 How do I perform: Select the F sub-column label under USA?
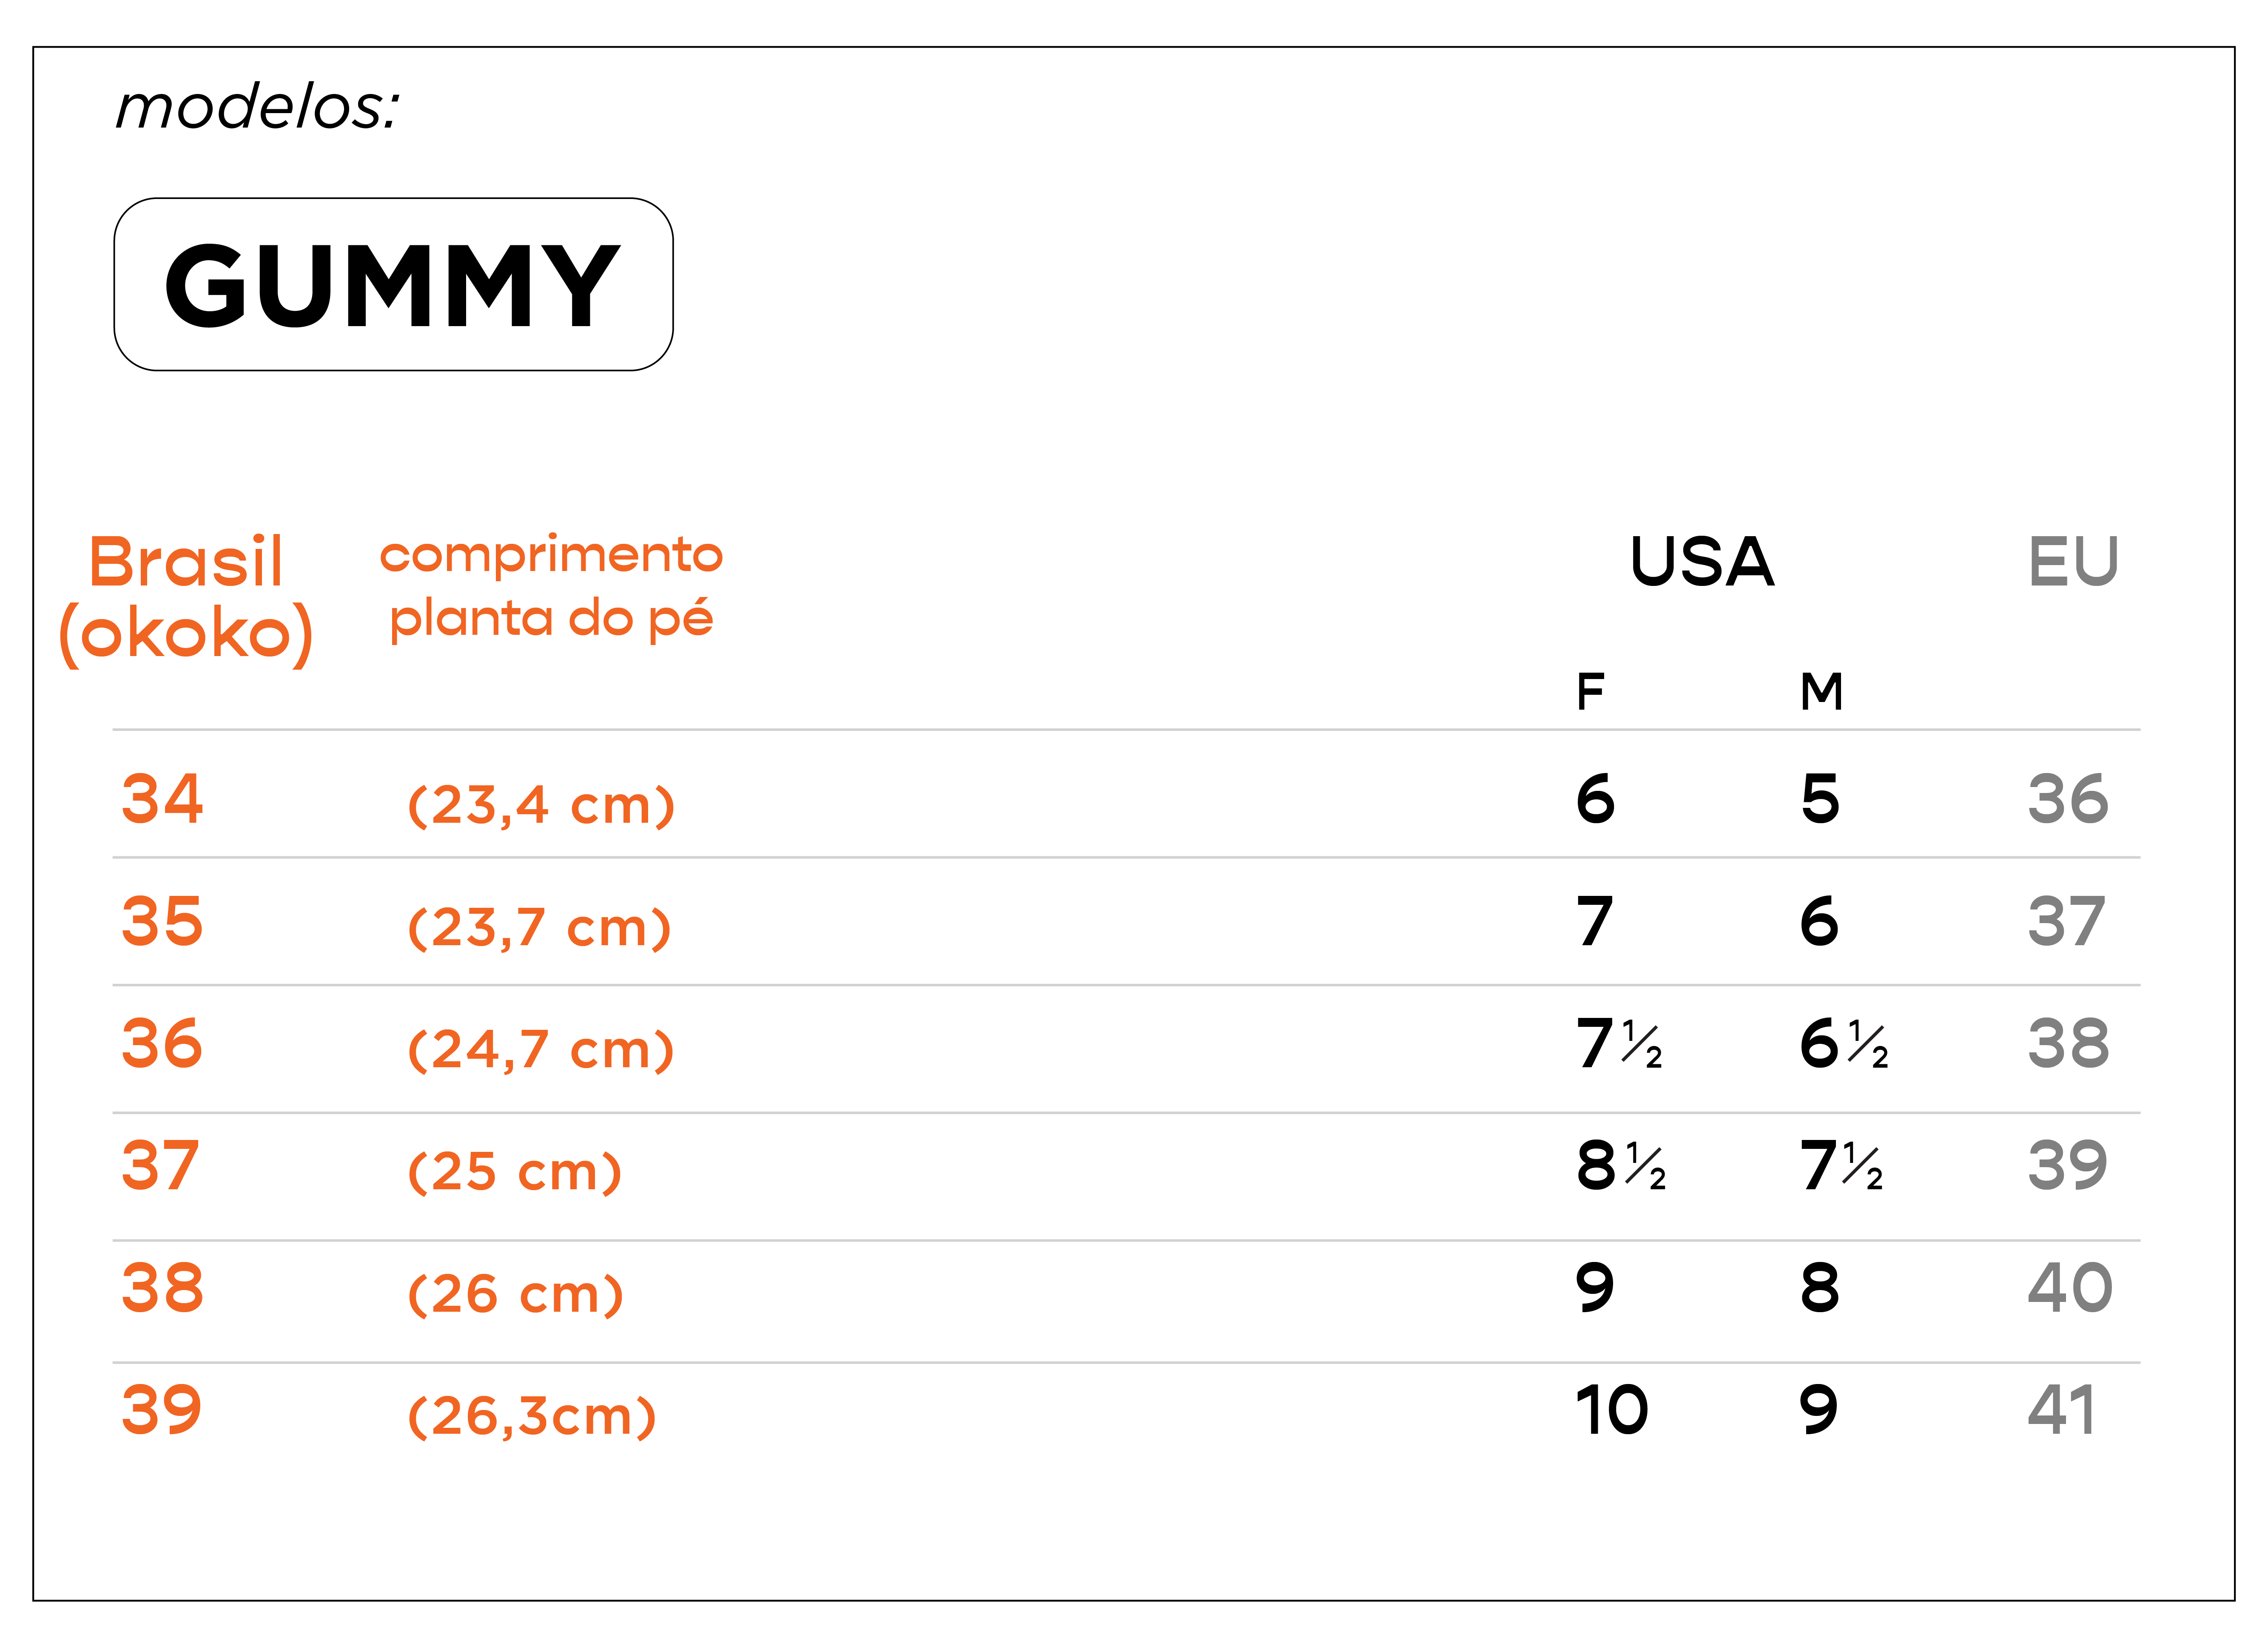(x=1590, y=691)
